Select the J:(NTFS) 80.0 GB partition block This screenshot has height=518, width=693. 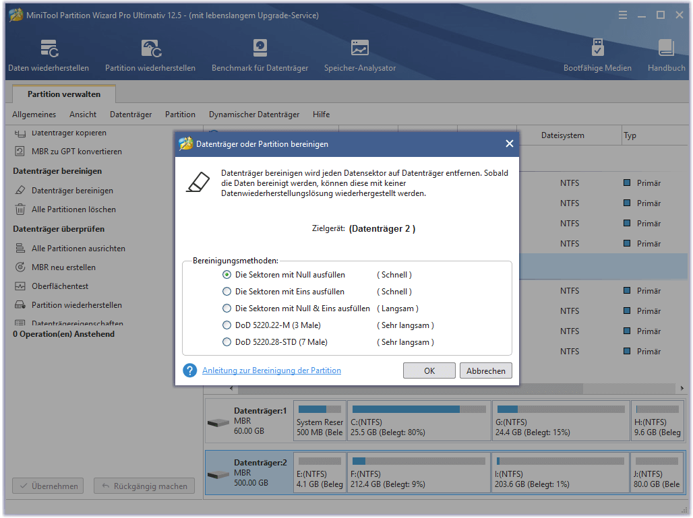pyautogui.click(x=657, y=472)
